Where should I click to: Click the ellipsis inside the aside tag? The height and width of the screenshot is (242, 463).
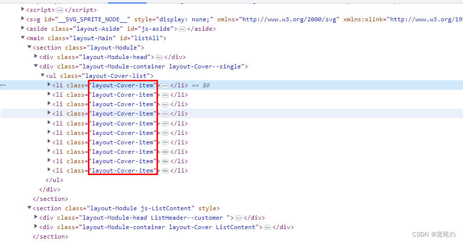[182, 29]
